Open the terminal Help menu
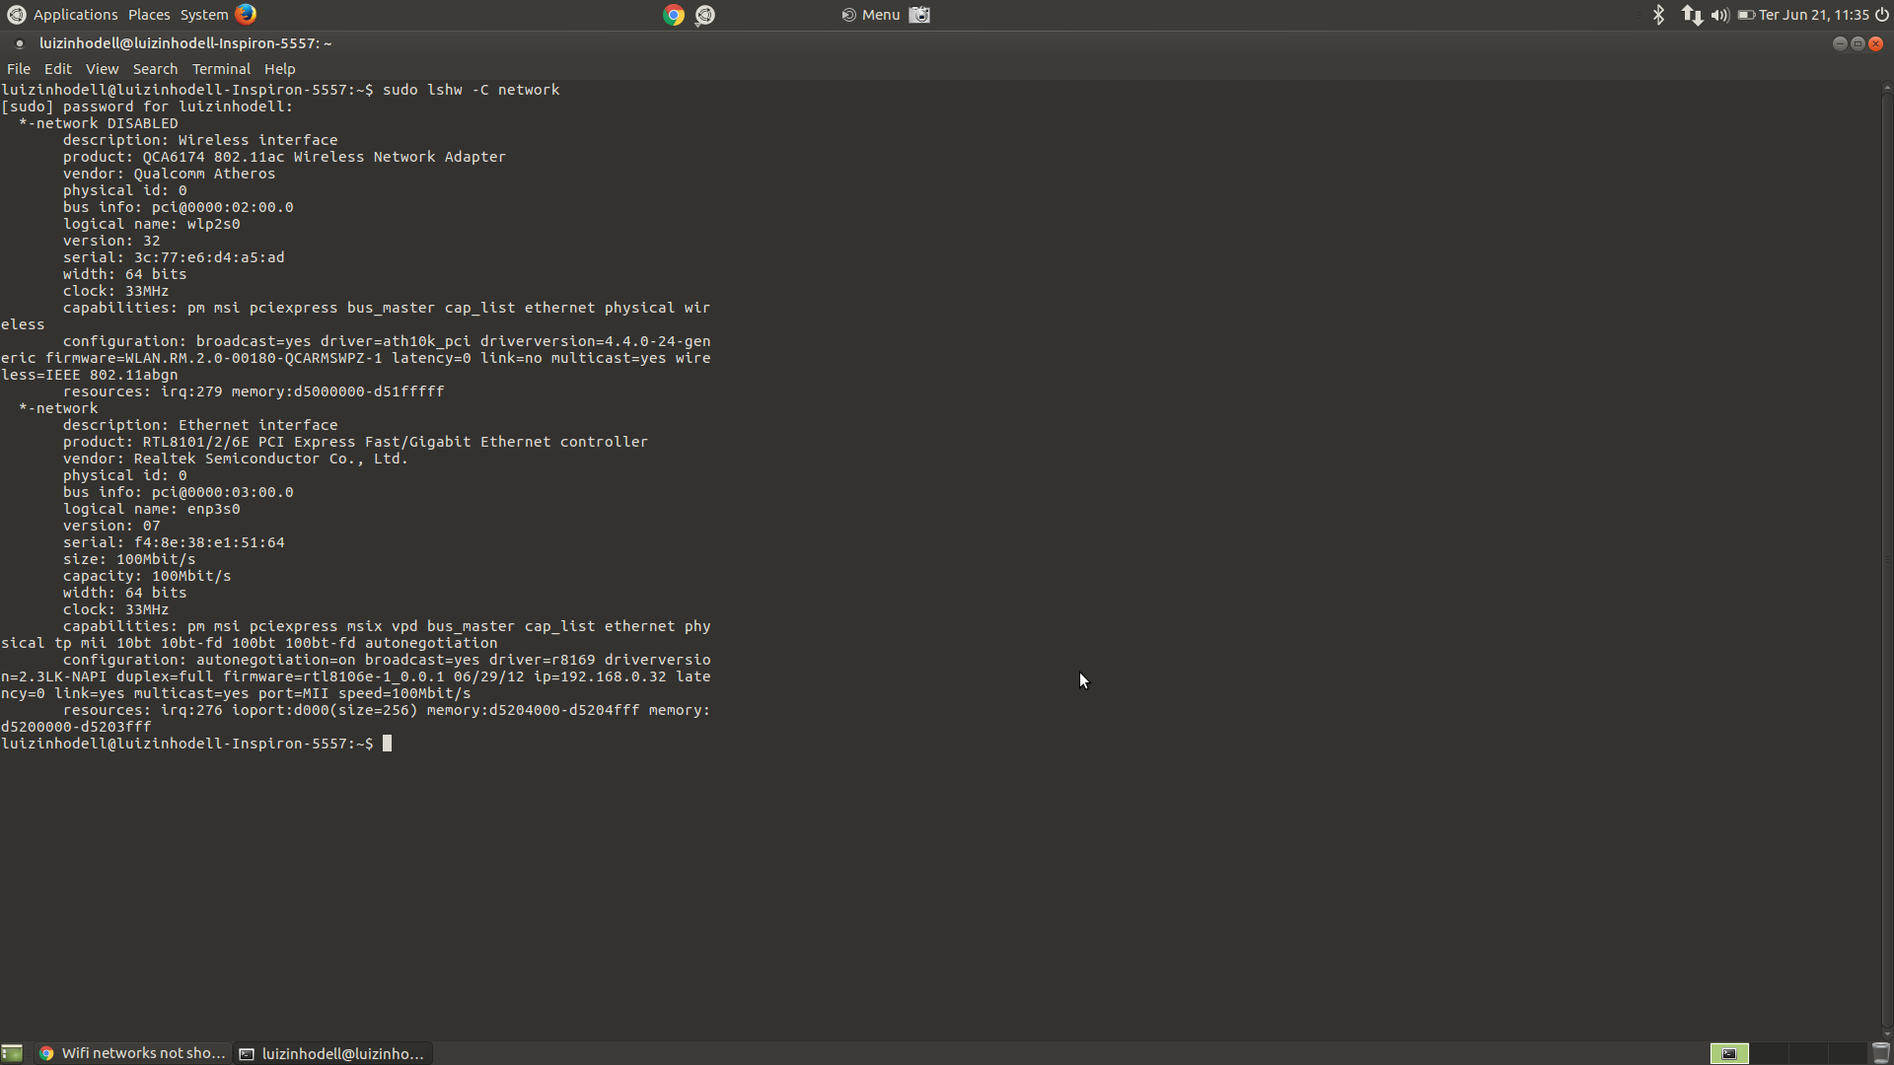 point(279,69)
